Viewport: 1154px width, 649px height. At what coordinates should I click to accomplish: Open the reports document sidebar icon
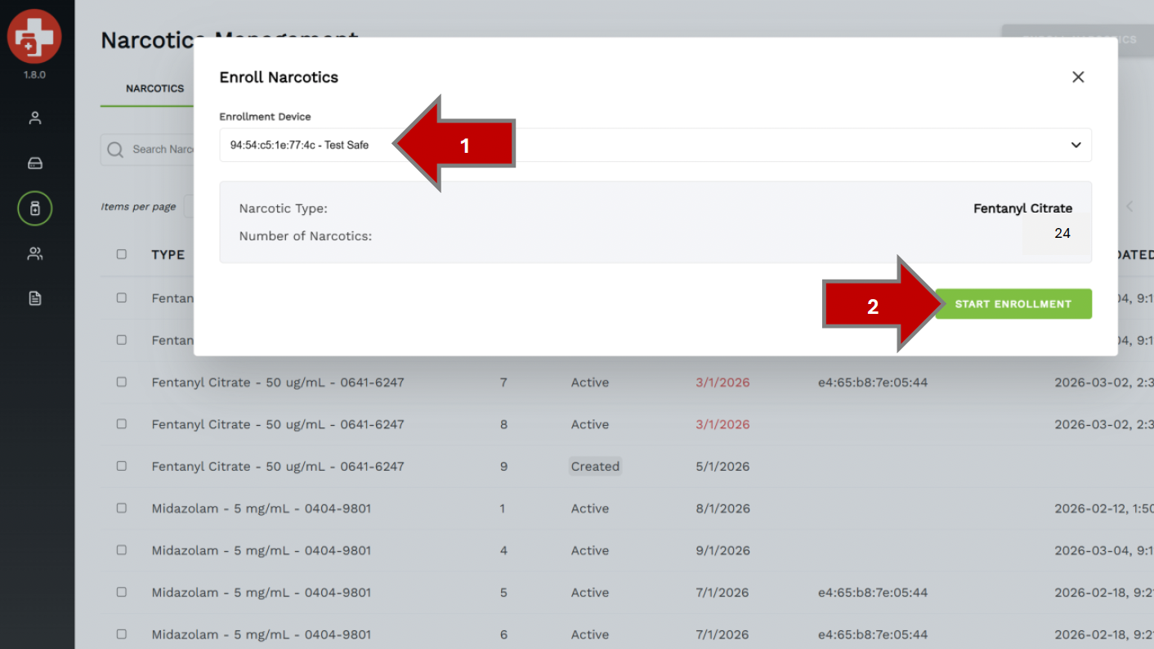(35, 298)
